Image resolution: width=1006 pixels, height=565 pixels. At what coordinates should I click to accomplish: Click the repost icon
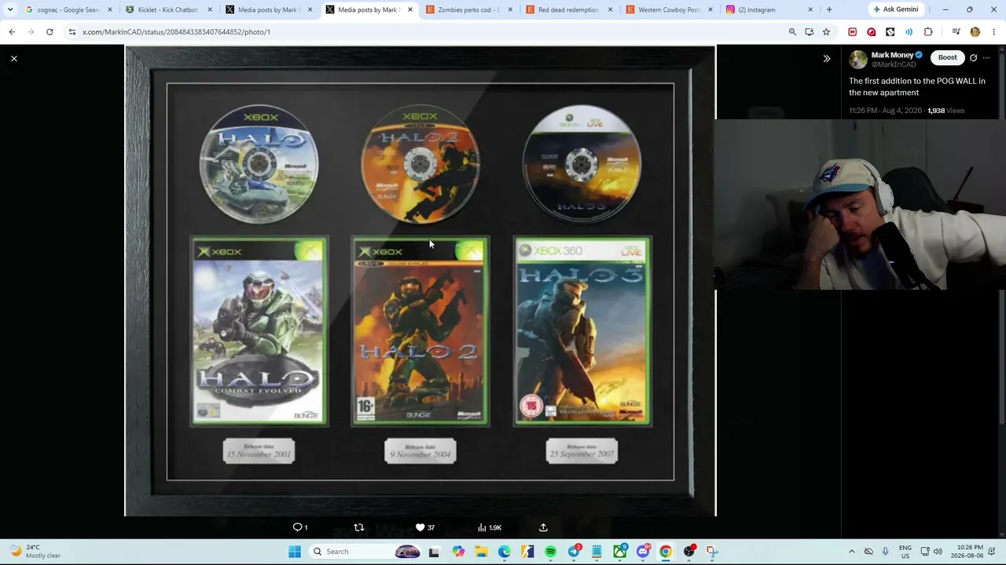pos(359,527)
